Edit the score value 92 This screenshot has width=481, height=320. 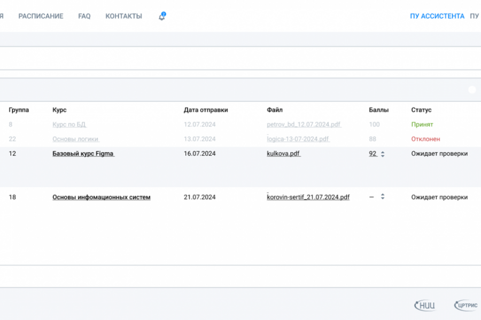[x=373, y=154]
